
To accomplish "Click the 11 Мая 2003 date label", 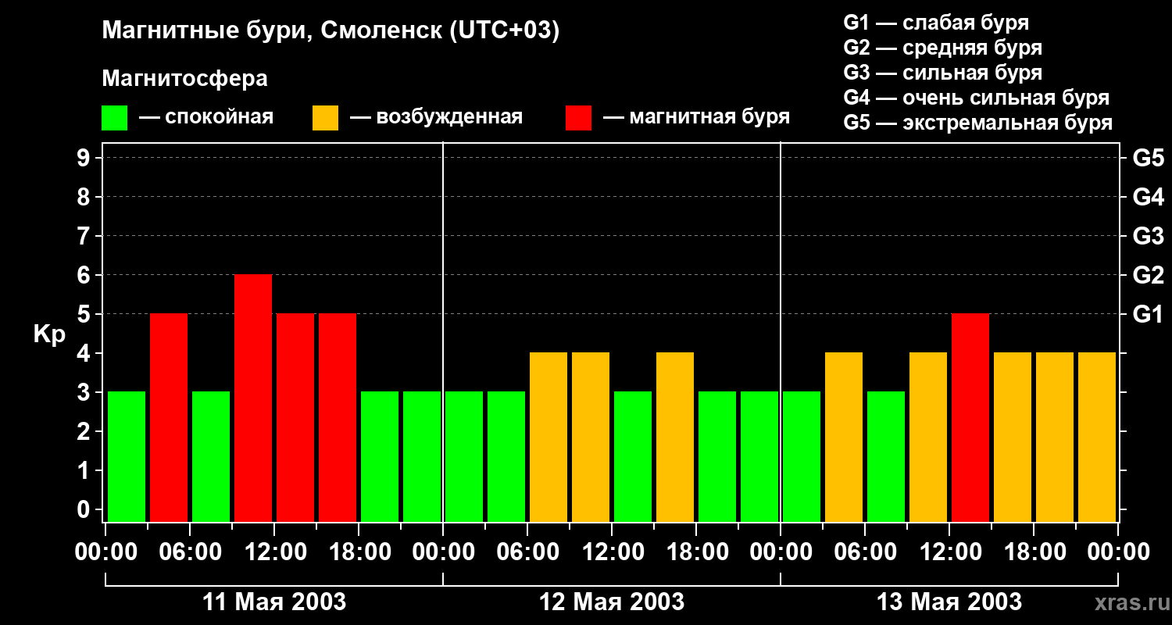I will (x=274, y=602).
